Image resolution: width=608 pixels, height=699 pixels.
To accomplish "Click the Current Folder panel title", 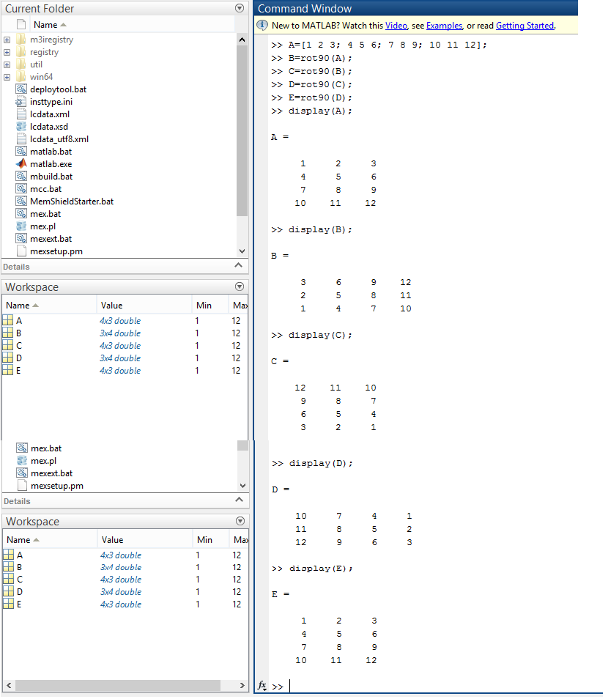I will click(40, 9).
